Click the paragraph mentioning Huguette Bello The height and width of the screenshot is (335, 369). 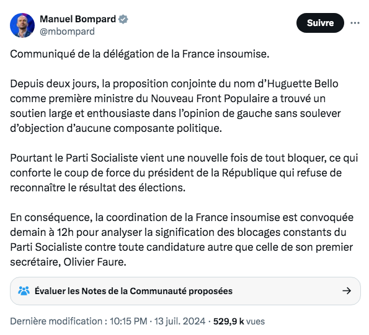pos(176,106)
